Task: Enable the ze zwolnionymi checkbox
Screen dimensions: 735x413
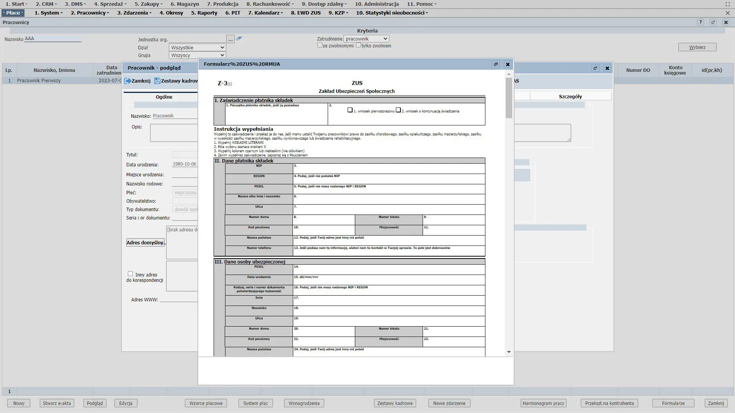Action: [x=320, y=45]
